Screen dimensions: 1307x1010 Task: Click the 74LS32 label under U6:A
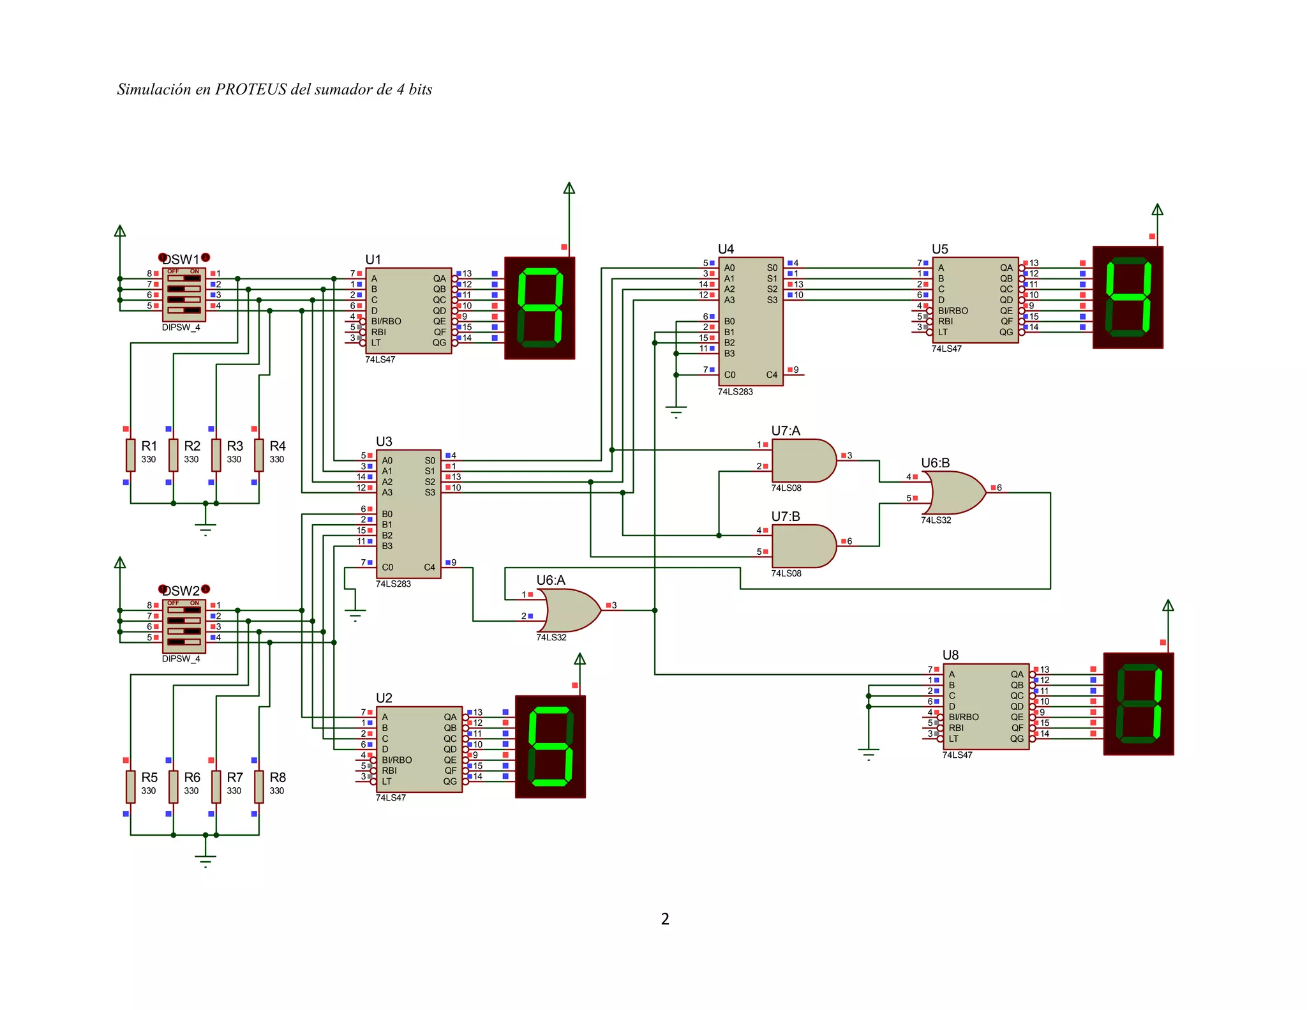[551, 637]
